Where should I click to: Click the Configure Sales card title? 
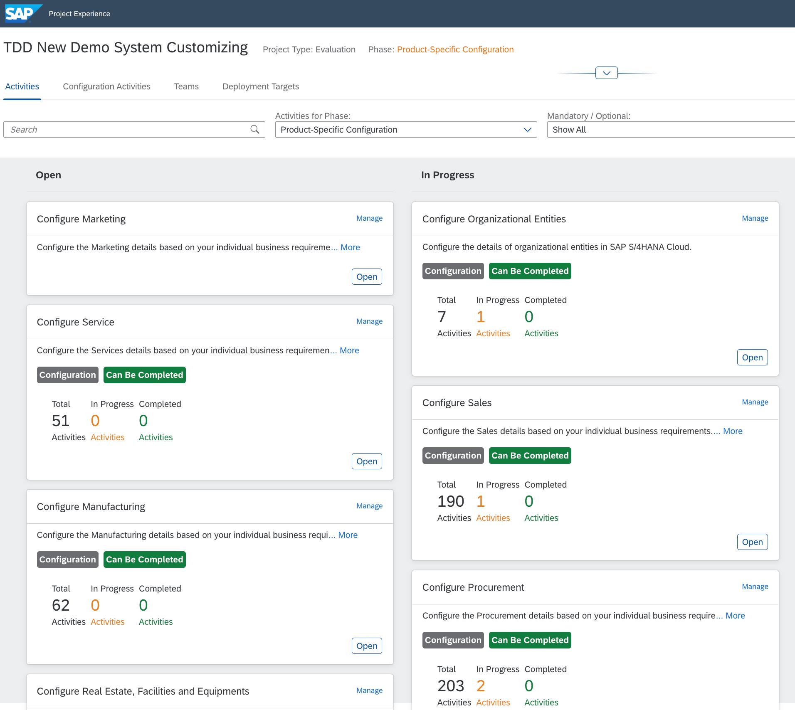tap(457, 403)
